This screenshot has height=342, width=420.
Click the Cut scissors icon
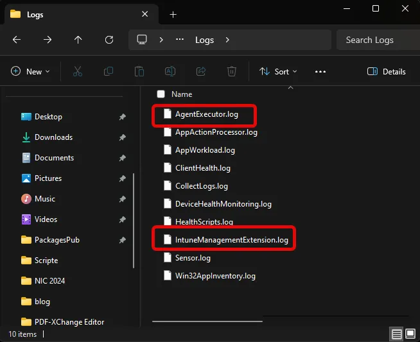click(x=78, y=71)
